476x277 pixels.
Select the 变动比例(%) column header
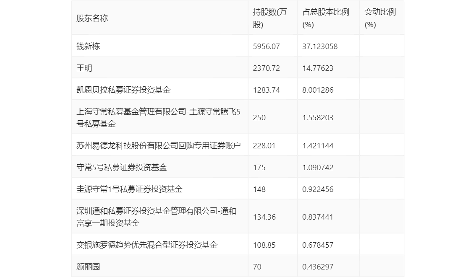380,18
